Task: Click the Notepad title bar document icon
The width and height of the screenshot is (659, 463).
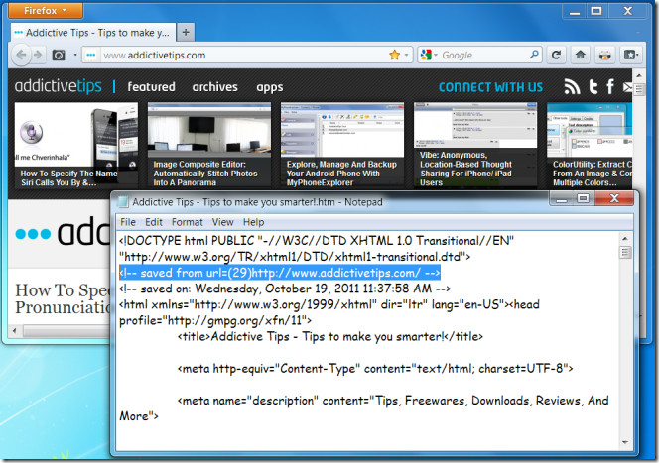Action: 123,202
